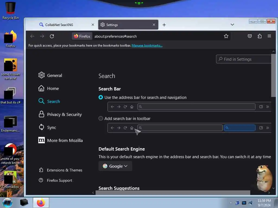This screenshot has width=278, height=208.
Task: Reload the current page
Action: point(52,36)
